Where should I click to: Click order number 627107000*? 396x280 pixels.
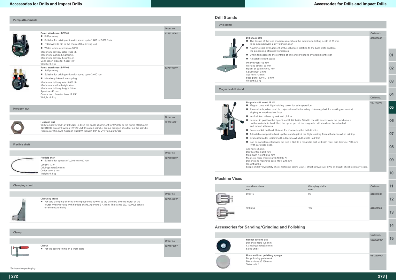click(x=171, y=246)
